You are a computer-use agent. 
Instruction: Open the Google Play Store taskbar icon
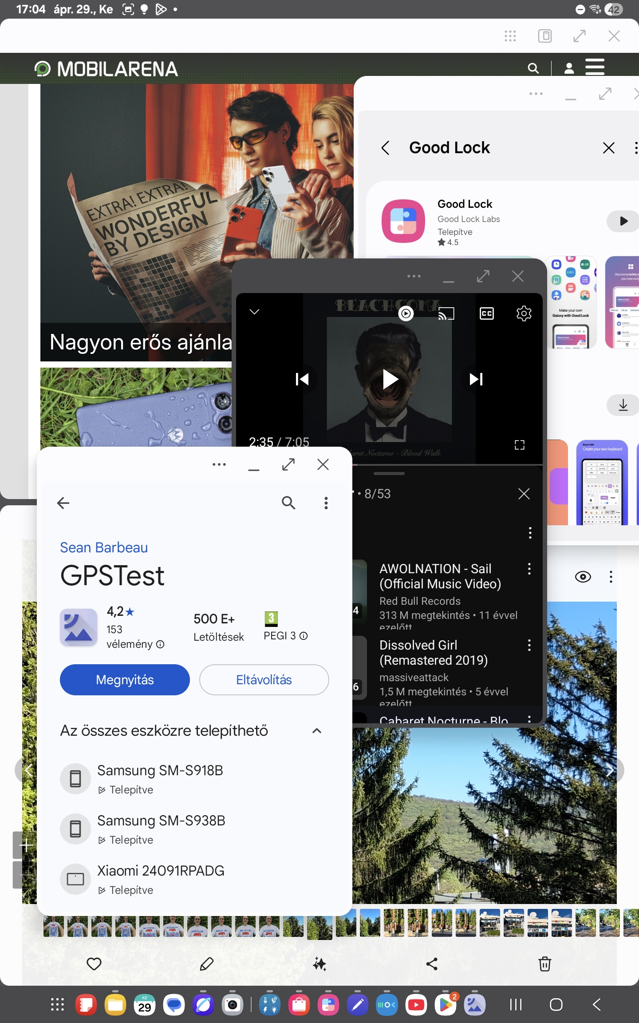click(446, 1004)
